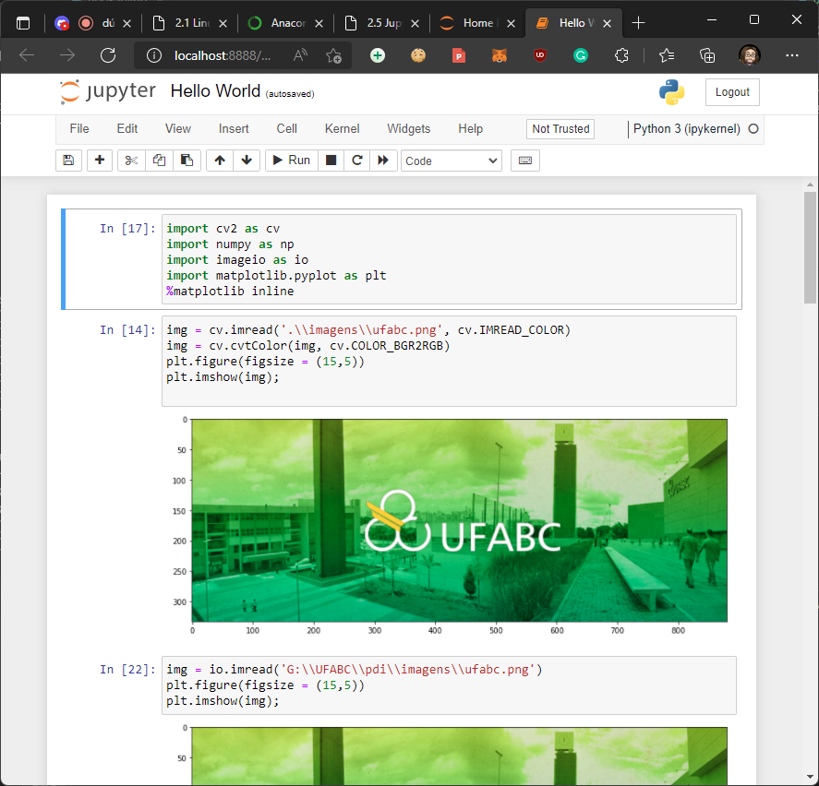The image size is (819, 786).
Task: Switch to the Home tab
Action: pos(478,23)
